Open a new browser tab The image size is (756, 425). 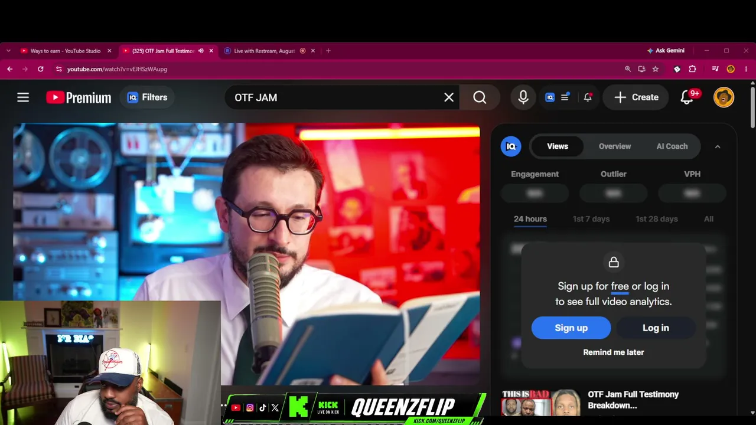[328, 51]
